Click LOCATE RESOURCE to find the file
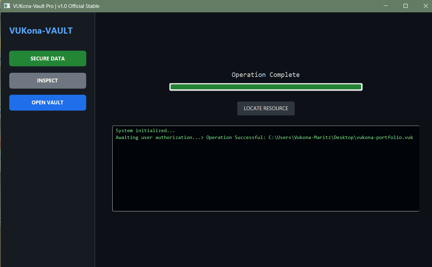Viewport: 432px width, 267px height. click(265, 108)
